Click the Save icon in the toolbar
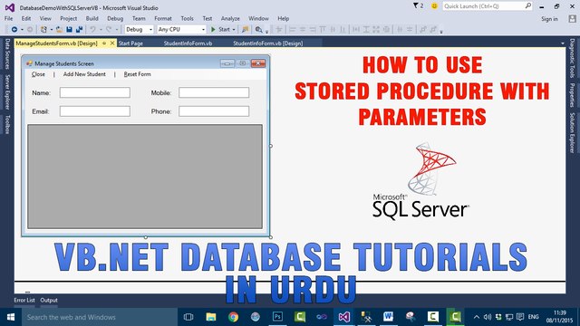The image size is (580, 326). click(69, 29)
